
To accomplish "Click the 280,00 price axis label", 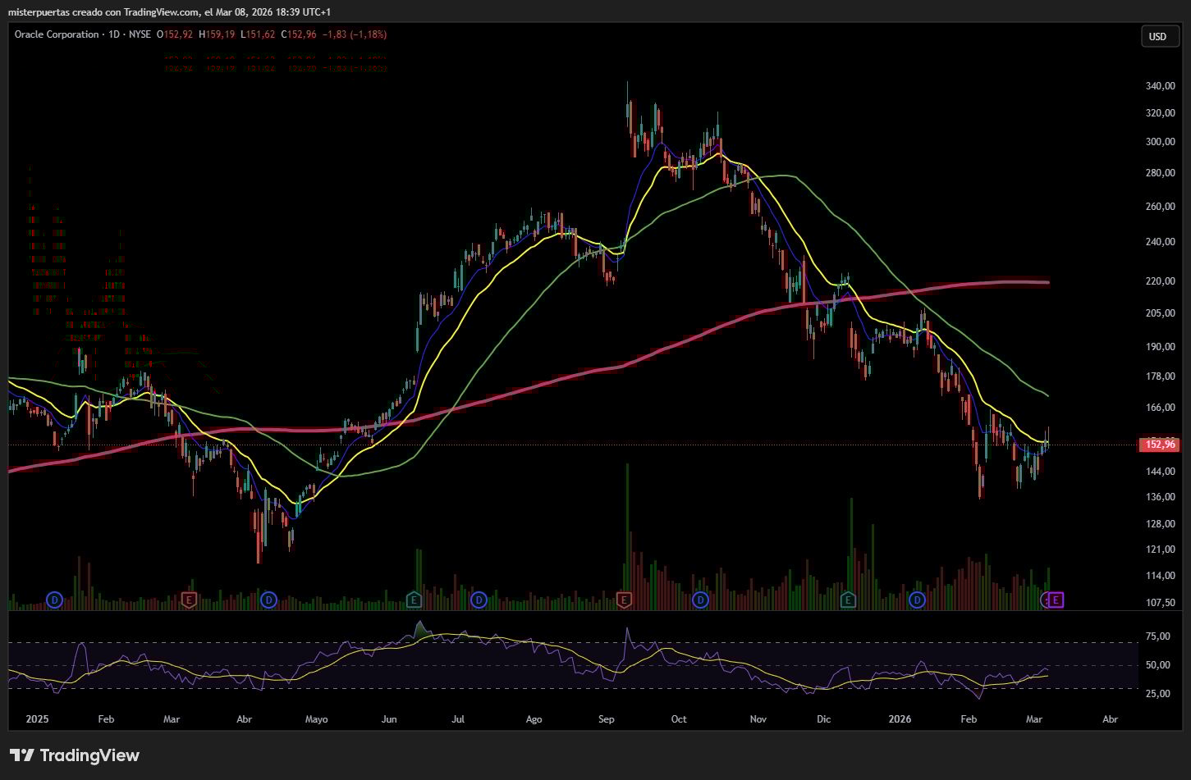I will [x=1160, y=173].
